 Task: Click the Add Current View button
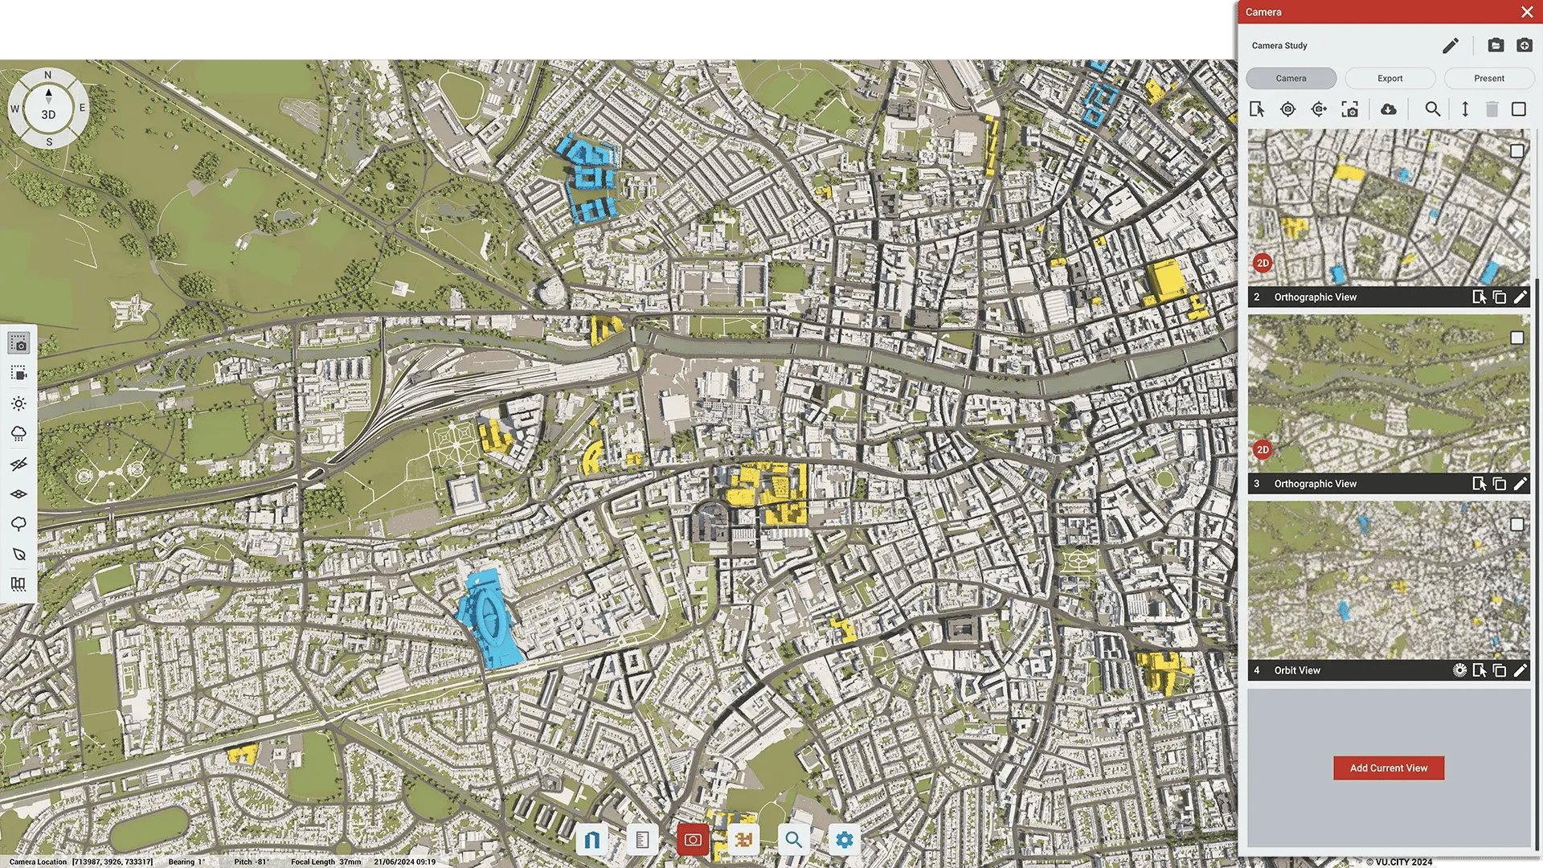pyautogui.click(x=1388, y=768)
